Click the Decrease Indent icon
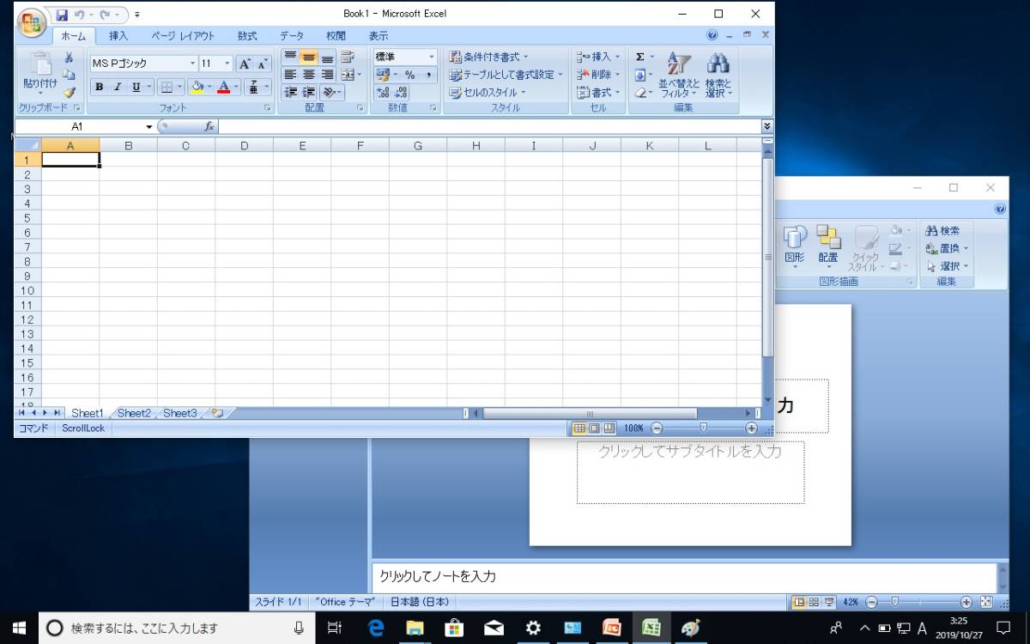Image resolution: width=1030 pixels, height=644 pixels. pos(291,92)
